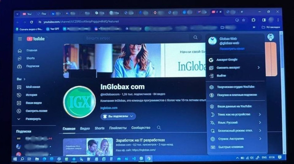This screenshot has height=164, width=294.
Task: Open Тема: как на устройстве option
Action: click(x=233, y=114)
